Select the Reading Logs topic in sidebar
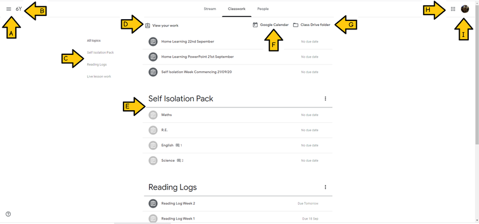The height and width of the screenshot is (224, 479). tap(97, 64)
